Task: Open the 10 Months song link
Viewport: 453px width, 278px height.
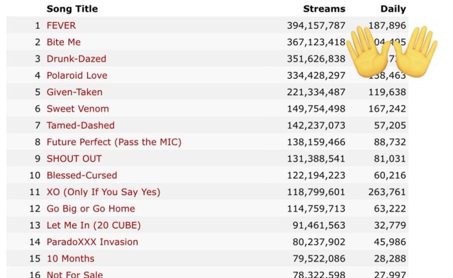Action: 70,258
